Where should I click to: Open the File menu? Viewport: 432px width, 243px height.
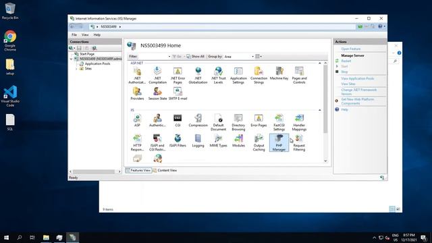point(74,34)
